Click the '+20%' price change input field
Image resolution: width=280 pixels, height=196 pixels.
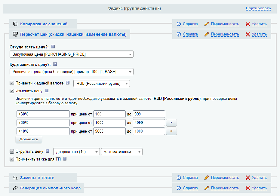click(43, 122)
